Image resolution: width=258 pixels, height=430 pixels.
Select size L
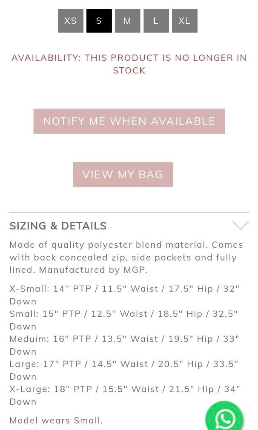156,21
